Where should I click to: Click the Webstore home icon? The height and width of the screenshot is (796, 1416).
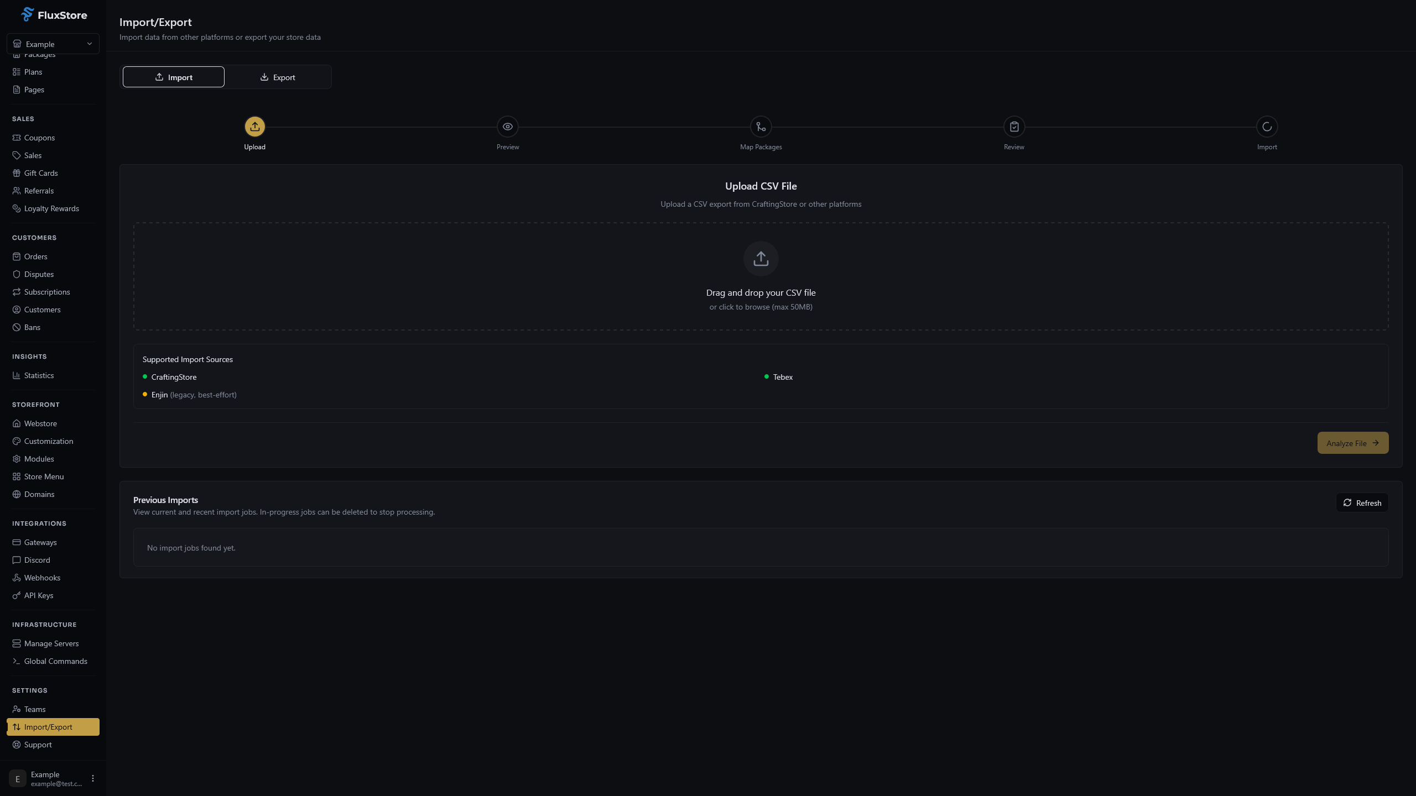17,423
